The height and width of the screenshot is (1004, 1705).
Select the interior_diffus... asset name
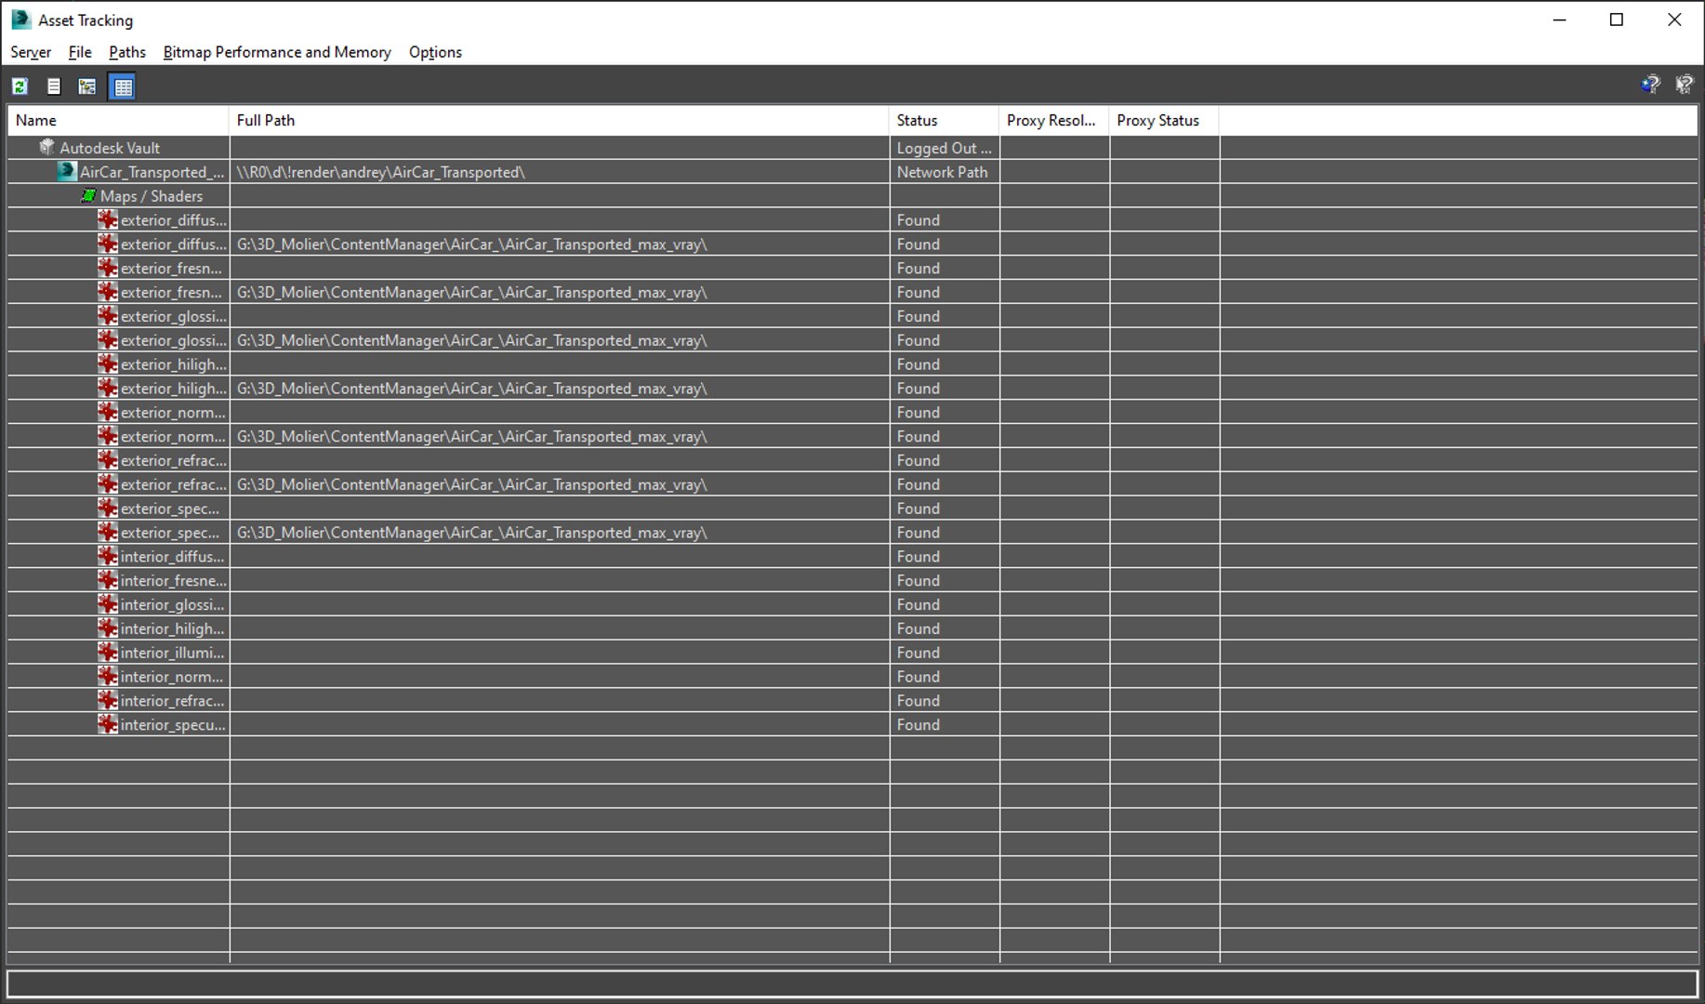173,557
